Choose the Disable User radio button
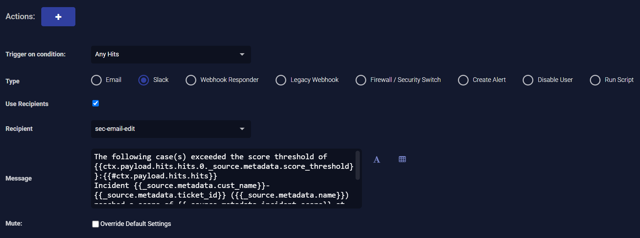This screenshot has height=238, width=640. pyautogui.click(x=528, y=80)
